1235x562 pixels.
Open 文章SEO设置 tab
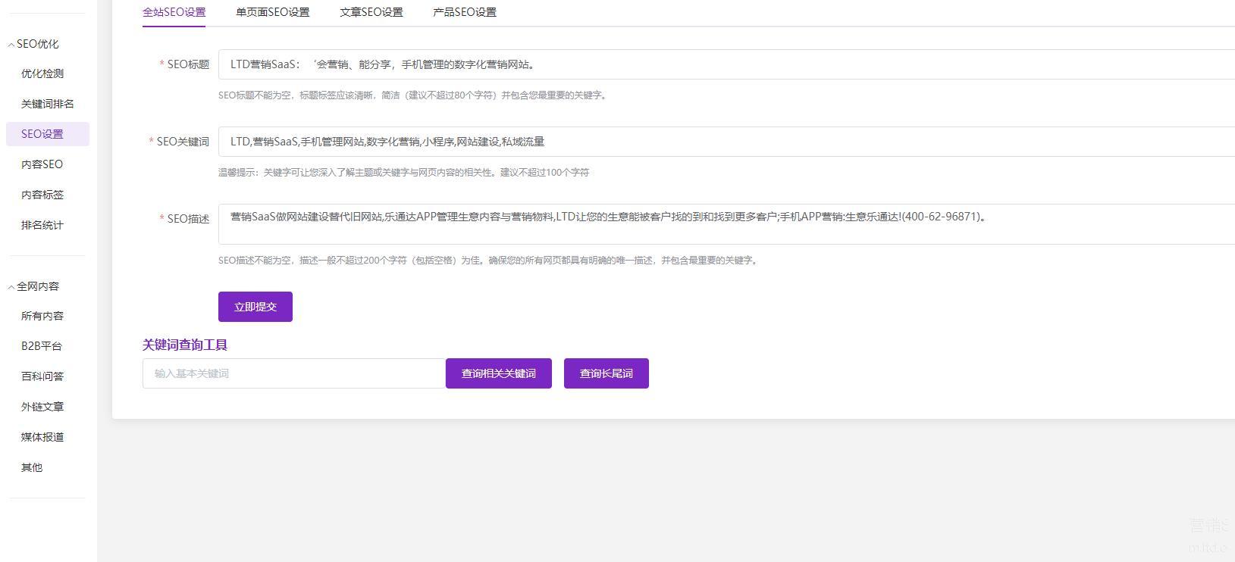pos(371,12)
